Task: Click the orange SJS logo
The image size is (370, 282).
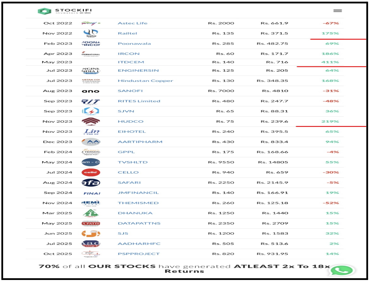Action: coord(91,233)
